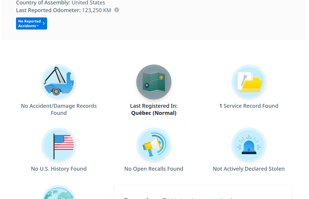
Task: Click "No Accident/Damage Records Found" label
Action: (x=59, y=109)
